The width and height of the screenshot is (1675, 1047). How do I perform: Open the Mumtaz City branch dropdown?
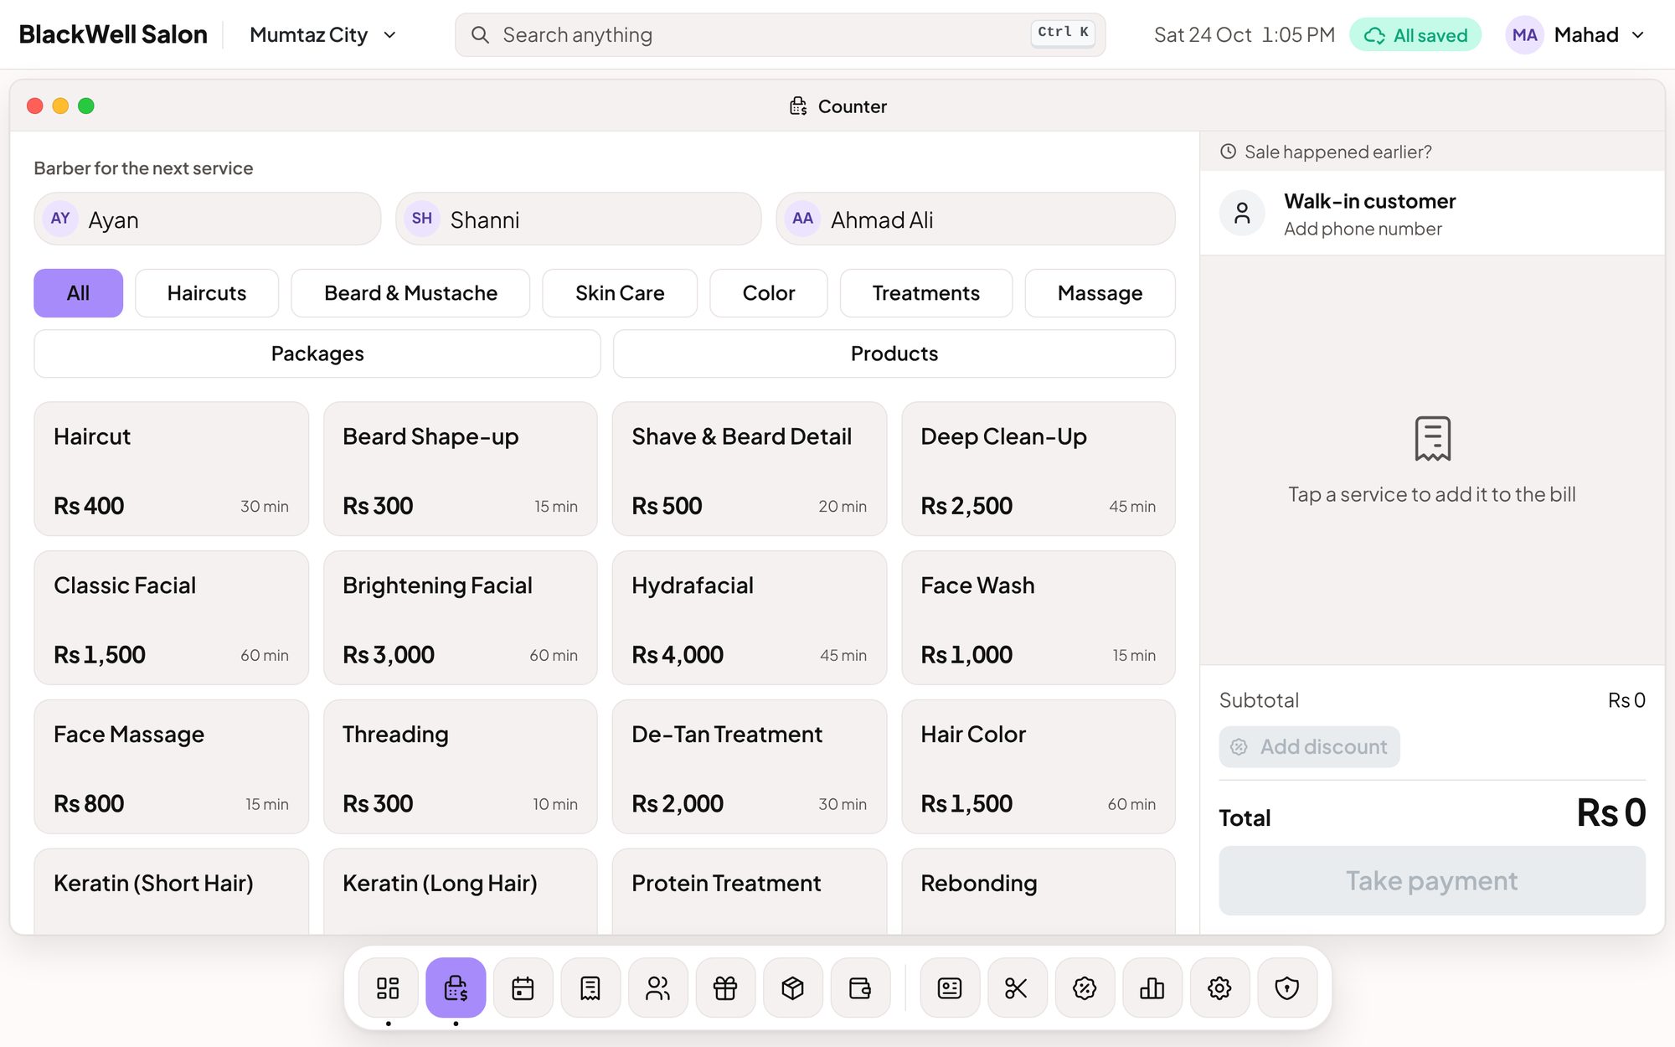322,34
